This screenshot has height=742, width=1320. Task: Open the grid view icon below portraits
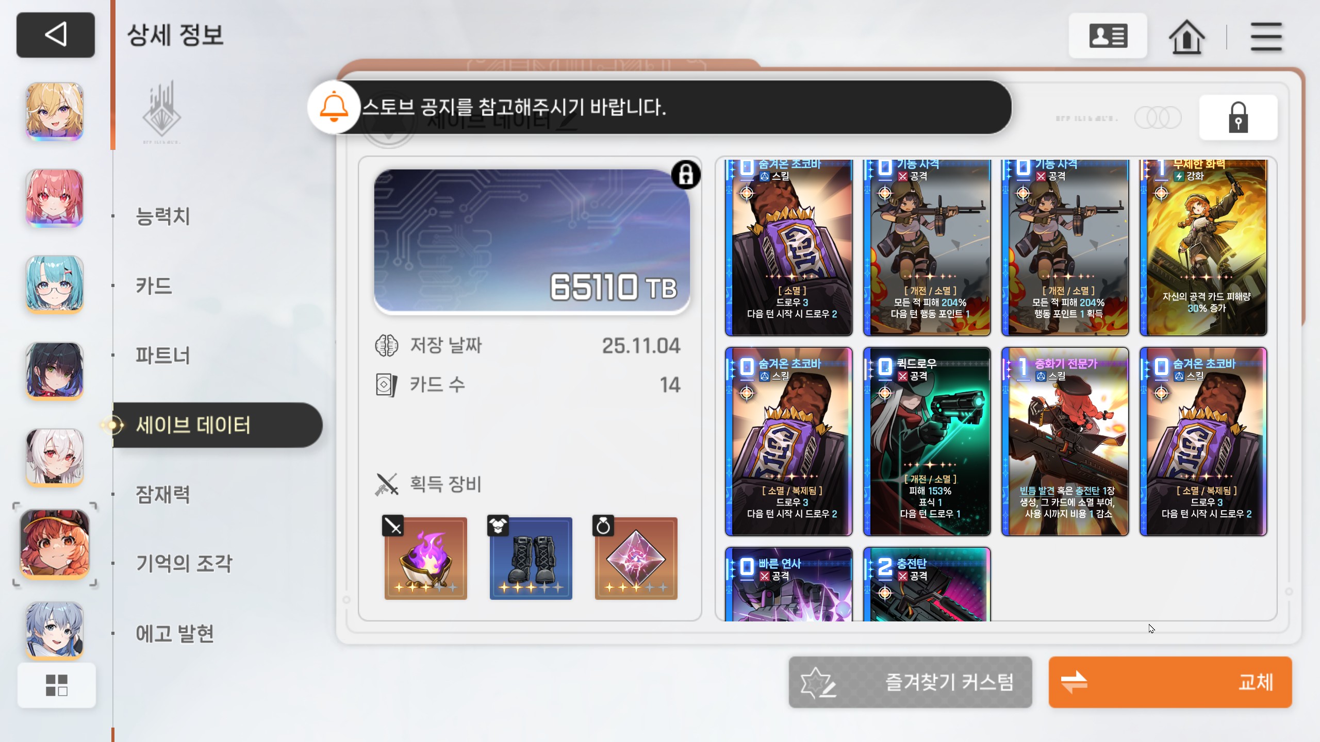click(57, 685)
